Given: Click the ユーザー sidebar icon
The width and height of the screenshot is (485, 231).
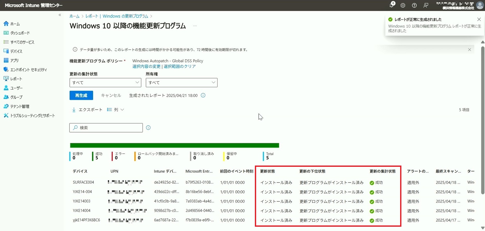Looking at the screenshot, I should click(6, 88).
